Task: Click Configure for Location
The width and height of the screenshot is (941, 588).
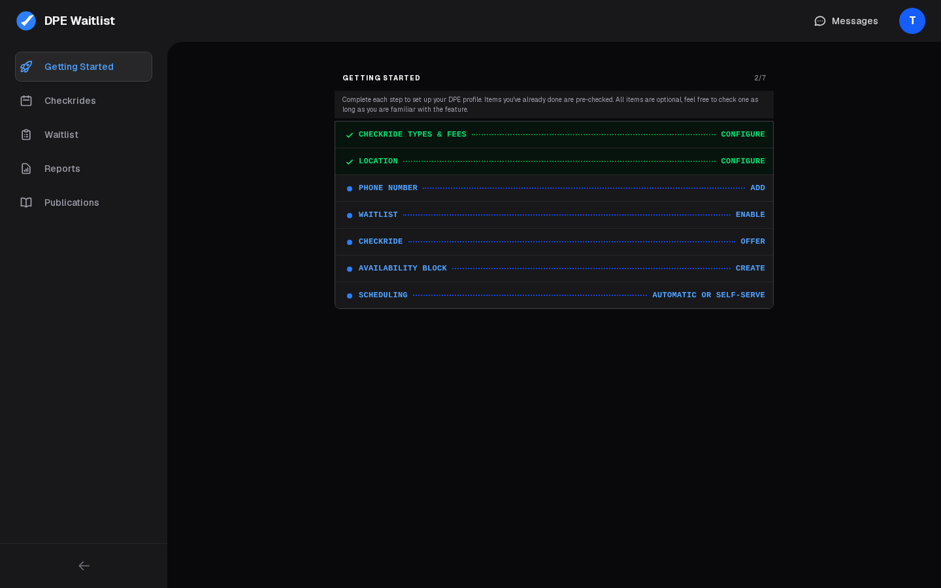Action: pos(743,161)
